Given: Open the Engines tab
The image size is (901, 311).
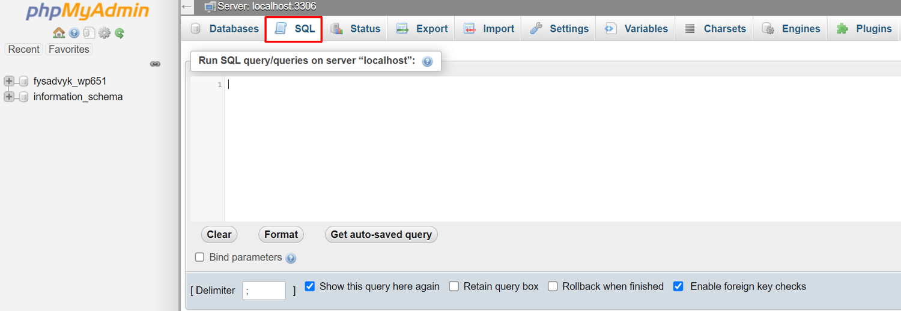Looking at the screenshot, I should point(790,28).
